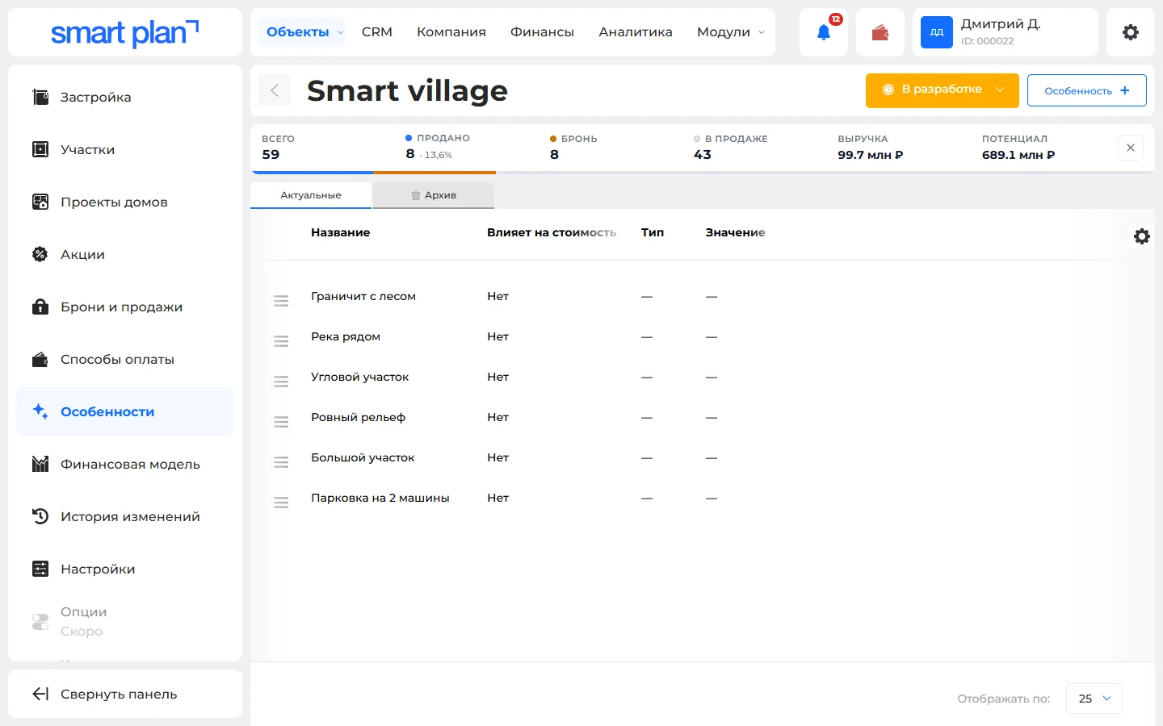Open the notifications bell
This screenshot has width=1163, height=726.
824,32
